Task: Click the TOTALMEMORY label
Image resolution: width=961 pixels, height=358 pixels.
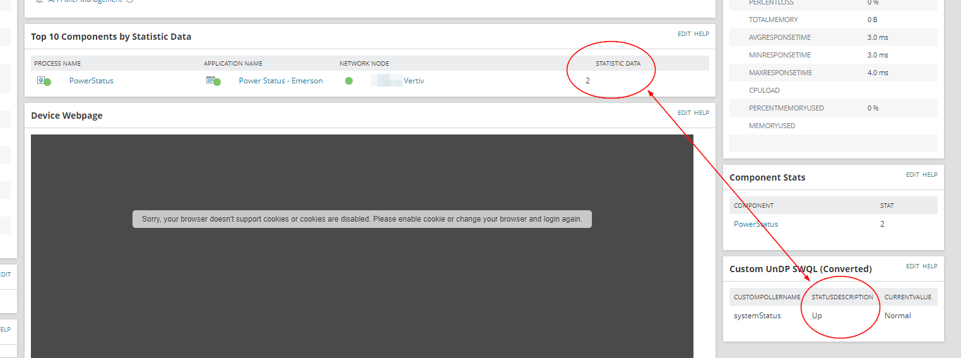Action: click(x=773, y=20)
